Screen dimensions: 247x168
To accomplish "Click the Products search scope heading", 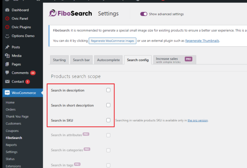I will tap(76, 76).
